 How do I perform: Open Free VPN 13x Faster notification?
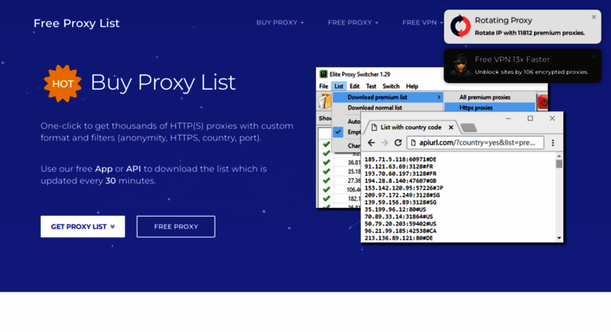pyautogui.click(x=512, y=60)
